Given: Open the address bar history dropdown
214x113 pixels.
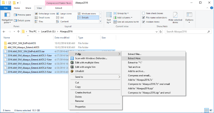Looking at the screenshot, I should [157, 32].
